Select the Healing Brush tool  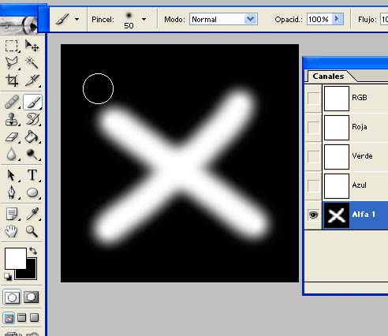(12, 102)
